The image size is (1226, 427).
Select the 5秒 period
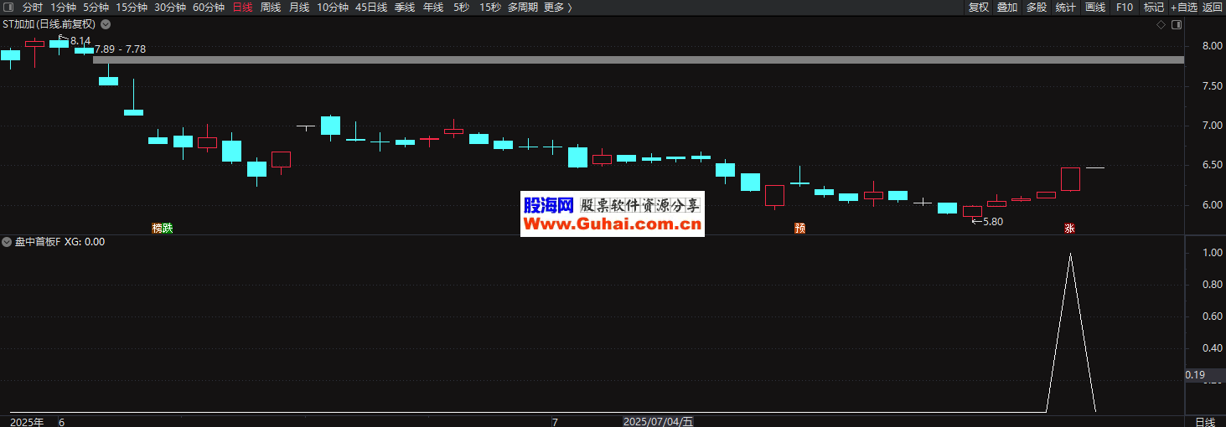[x=461, y=7]
